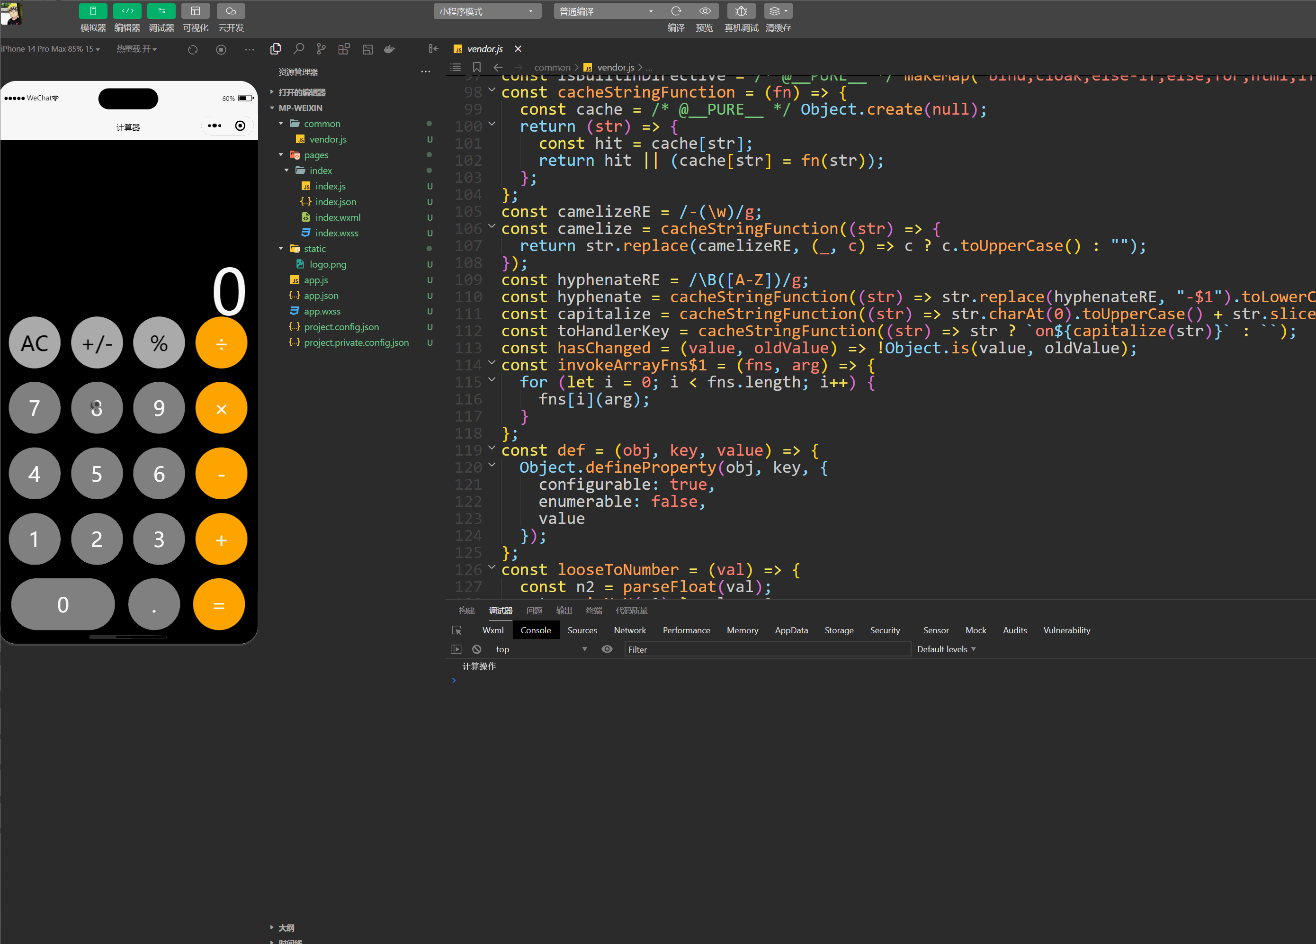The image size is (1316, 944).
Task: Open index.wxml in the file tree
Action: (338, 217)
